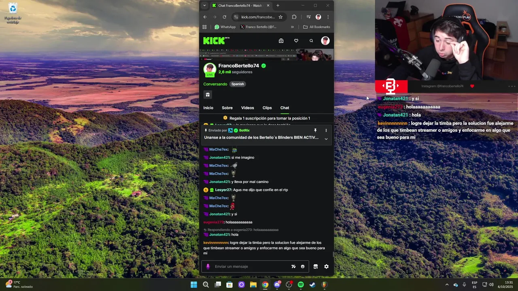
Task: Close the Chat FrancoBertello74 tab
Action: click(x=268, y=6)
